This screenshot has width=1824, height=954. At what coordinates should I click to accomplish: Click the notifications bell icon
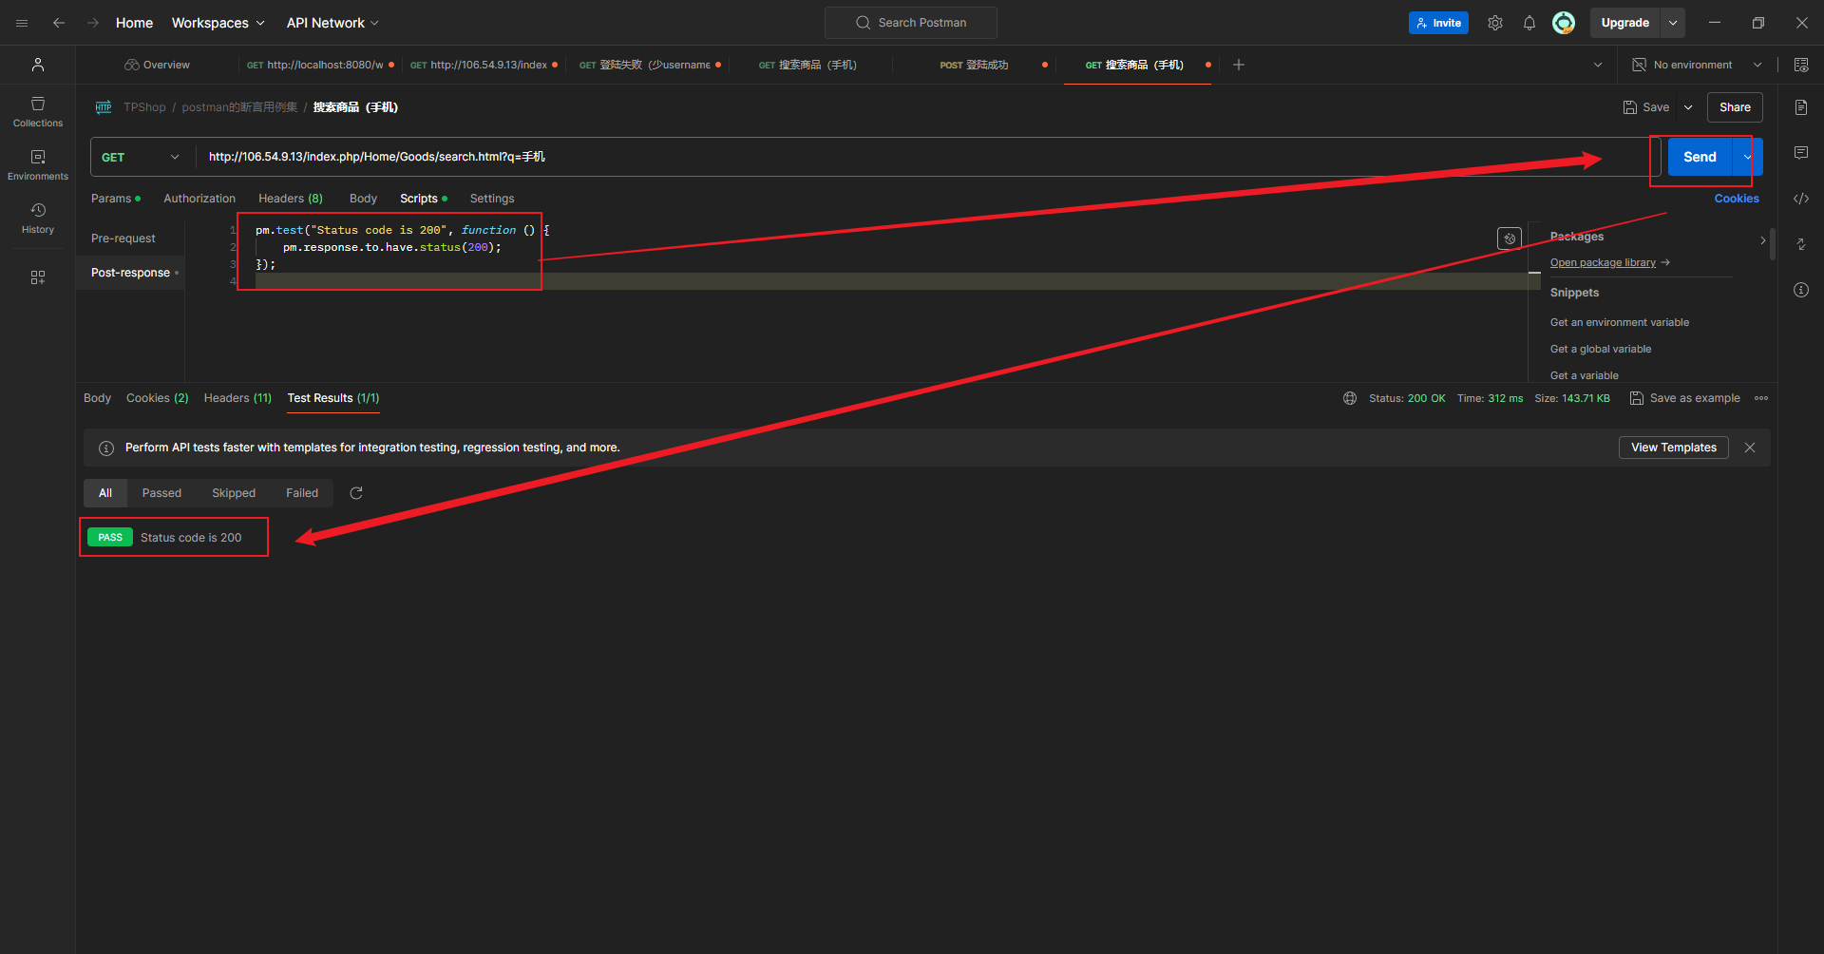coord(1529,23)
